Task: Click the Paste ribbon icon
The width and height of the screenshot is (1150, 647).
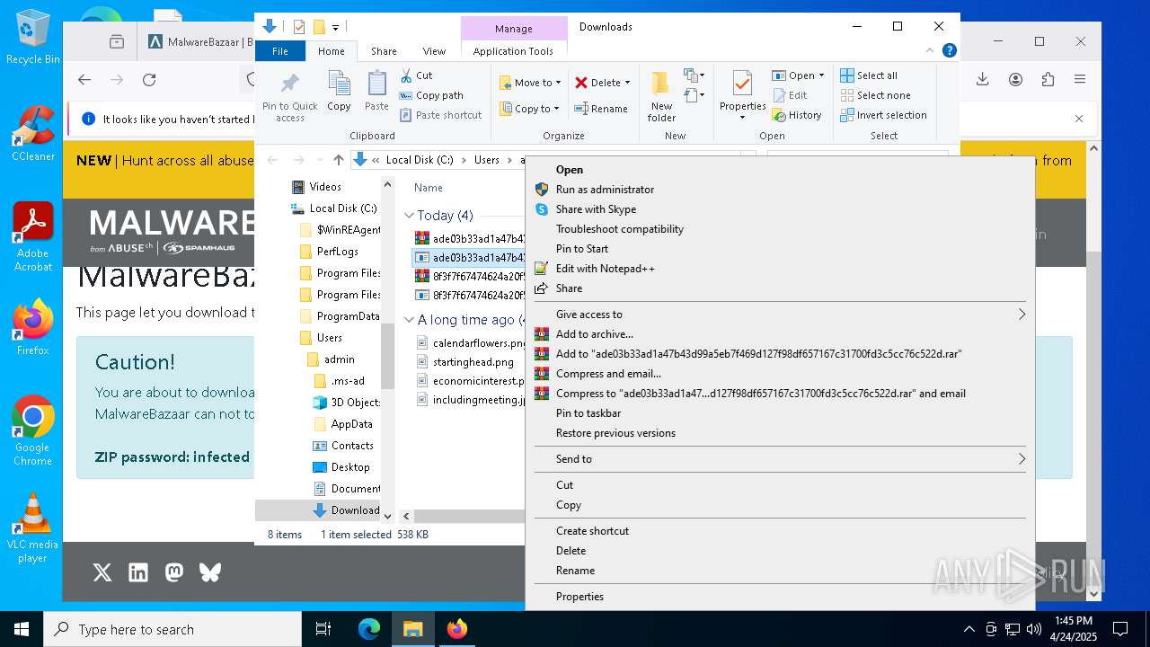Action: point(376,92)
